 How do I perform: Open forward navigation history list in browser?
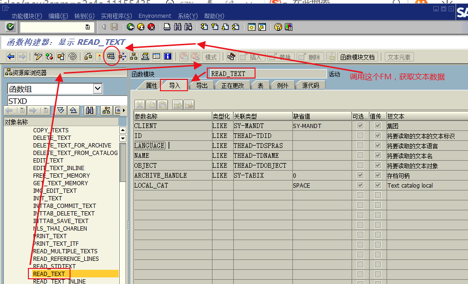click(45, 111)
